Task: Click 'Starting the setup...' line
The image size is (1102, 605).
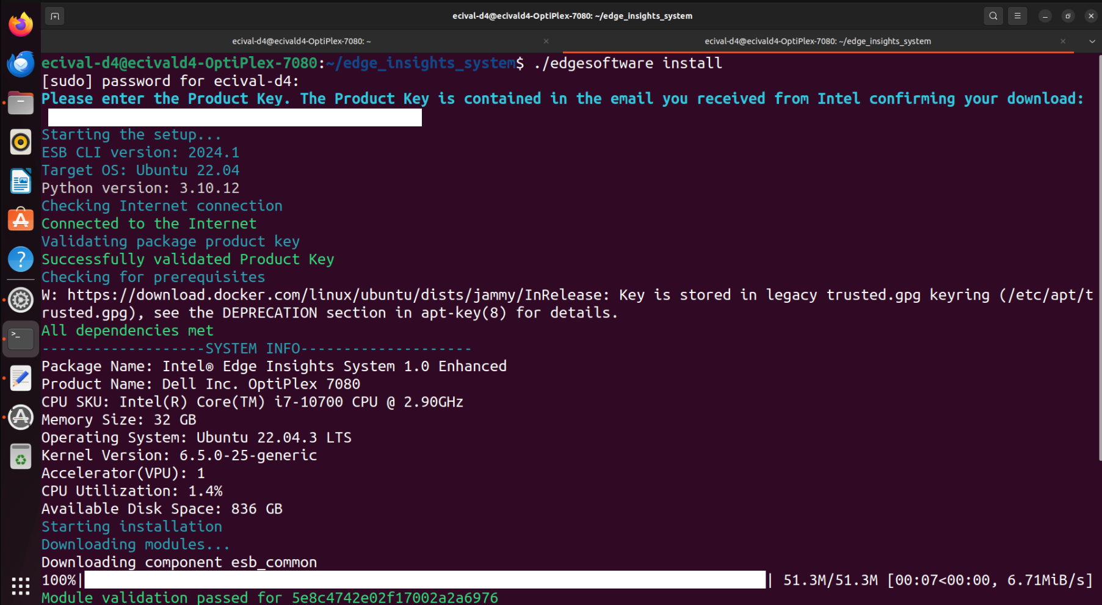Action: click(131, 135)
